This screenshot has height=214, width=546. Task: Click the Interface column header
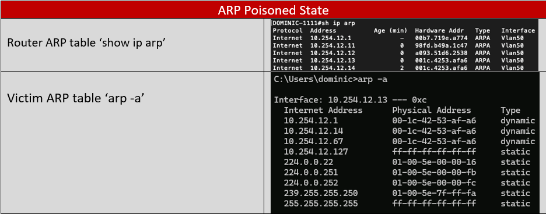pyautogui.click(x=518, y=31)
